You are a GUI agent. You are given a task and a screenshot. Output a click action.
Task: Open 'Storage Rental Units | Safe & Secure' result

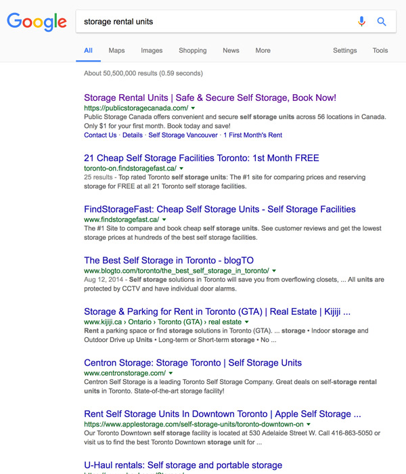click(x=210, y=98)
